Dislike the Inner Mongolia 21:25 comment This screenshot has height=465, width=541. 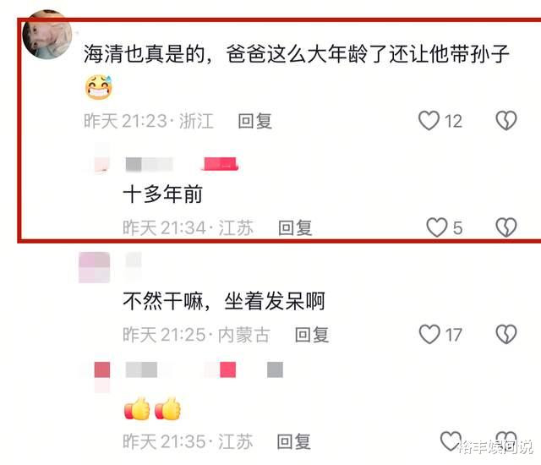(x=506, y=334)
